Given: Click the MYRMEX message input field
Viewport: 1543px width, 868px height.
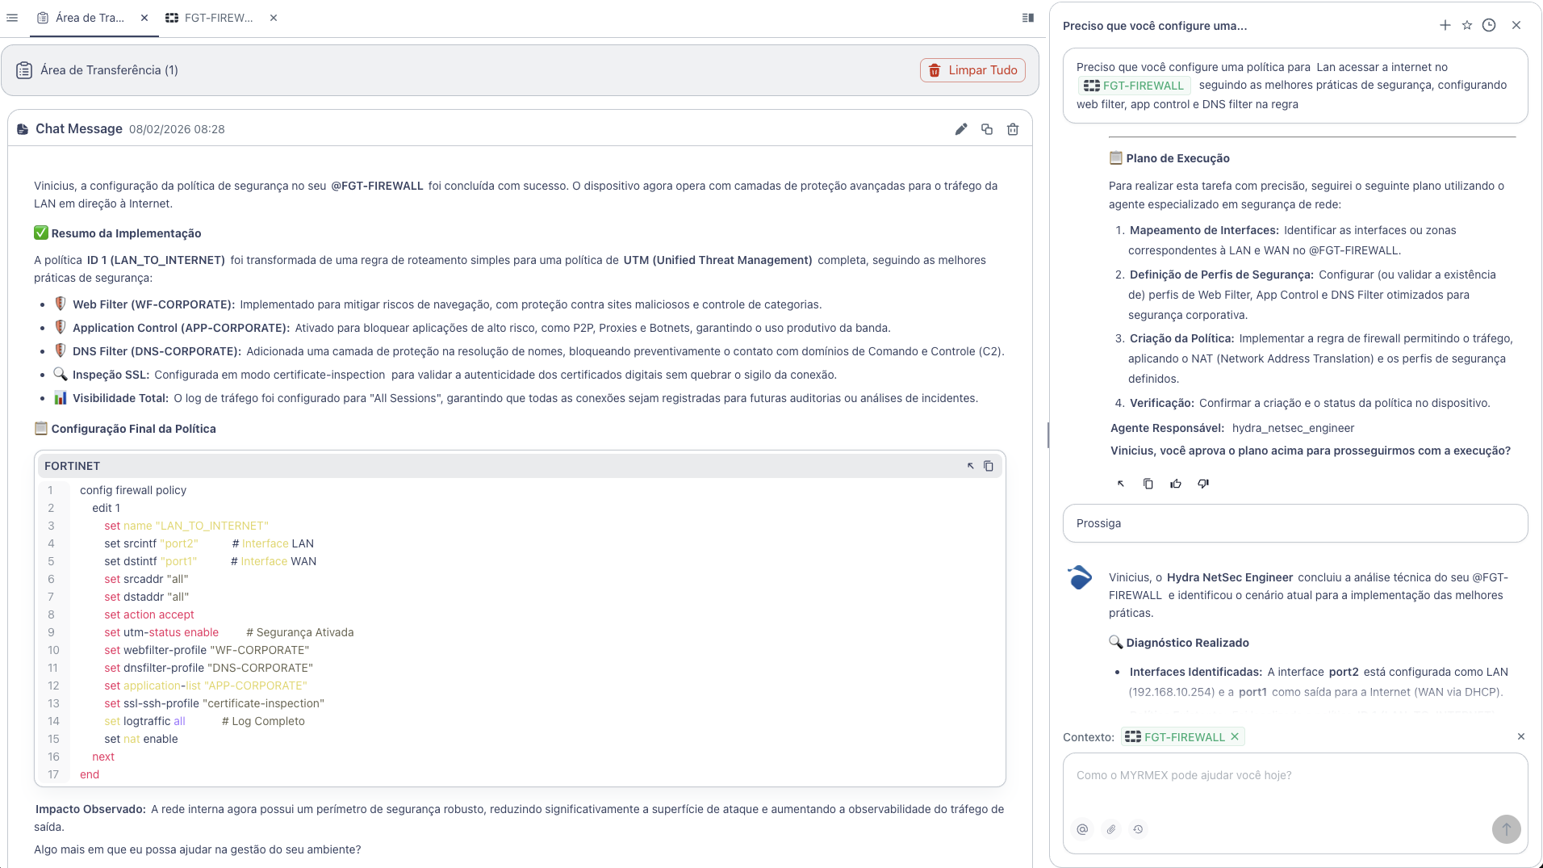Looking at the screenshot, I should point(1291,775).
